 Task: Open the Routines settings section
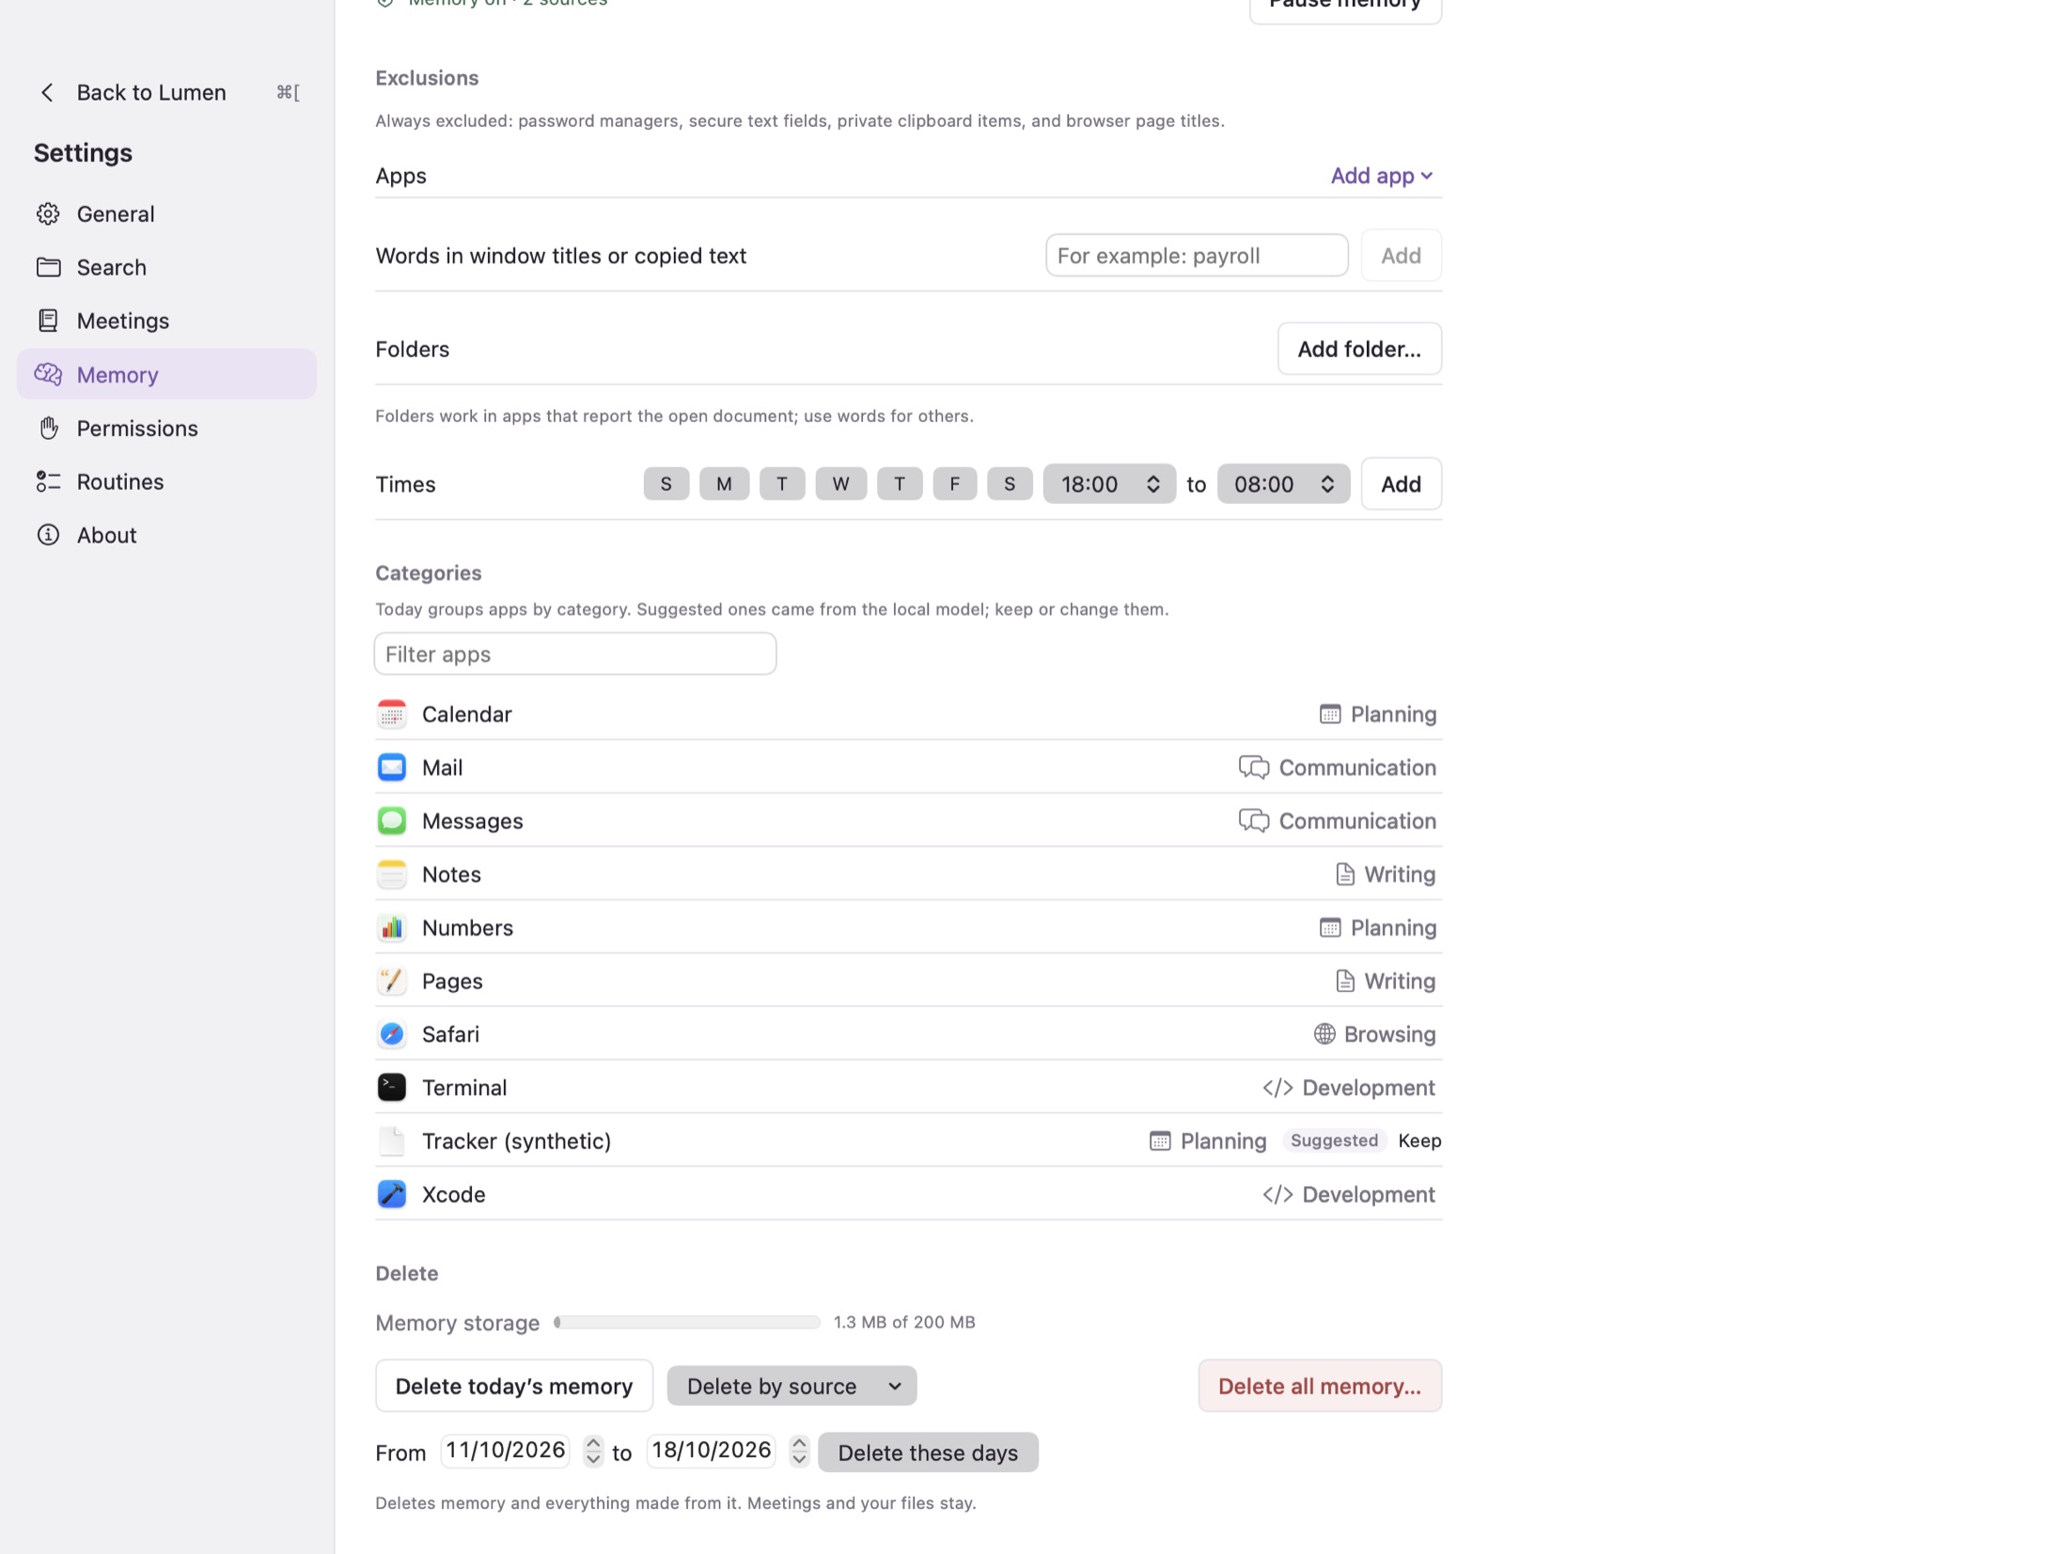point(166,482)
